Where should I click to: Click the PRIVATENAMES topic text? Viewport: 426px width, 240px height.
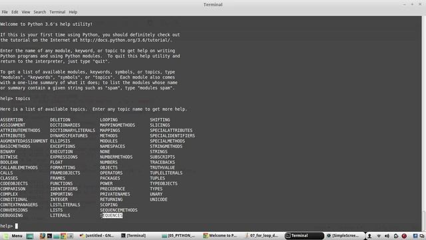(115, 194)
